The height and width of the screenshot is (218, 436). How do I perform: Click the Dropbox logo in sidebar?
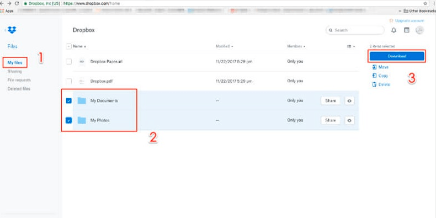[12, 30]
